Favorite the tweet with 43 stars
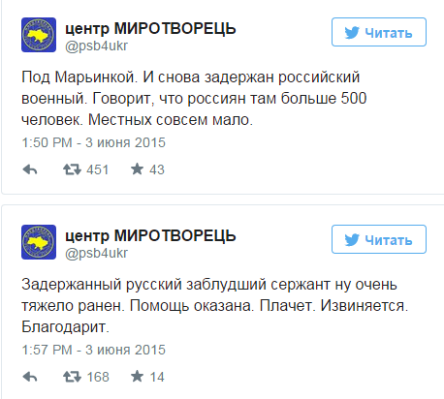The width and height of the screenshot is (444, 399). (x=137, y=169)
